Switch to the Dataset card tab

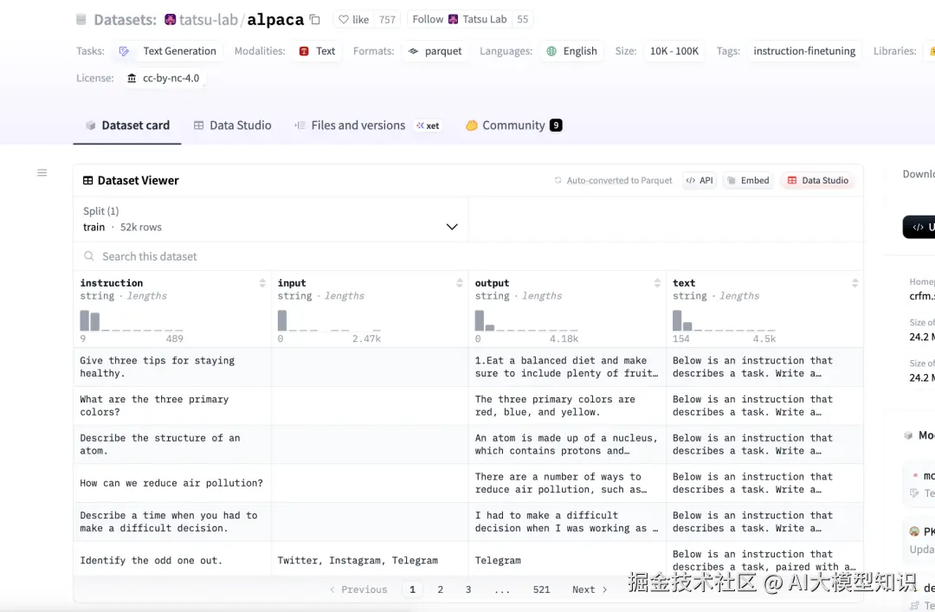pos(127,126)
